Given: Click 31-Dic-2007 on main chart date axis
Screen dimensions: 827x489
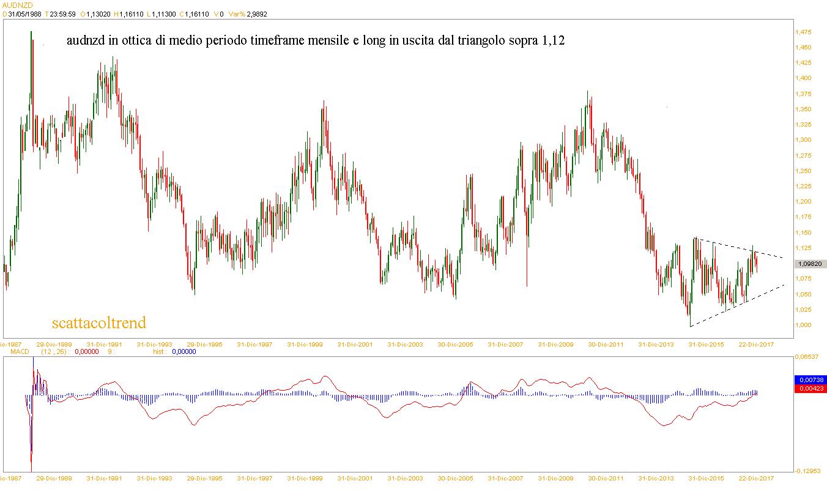Looking at the screenshot, I should coord(505,345).
